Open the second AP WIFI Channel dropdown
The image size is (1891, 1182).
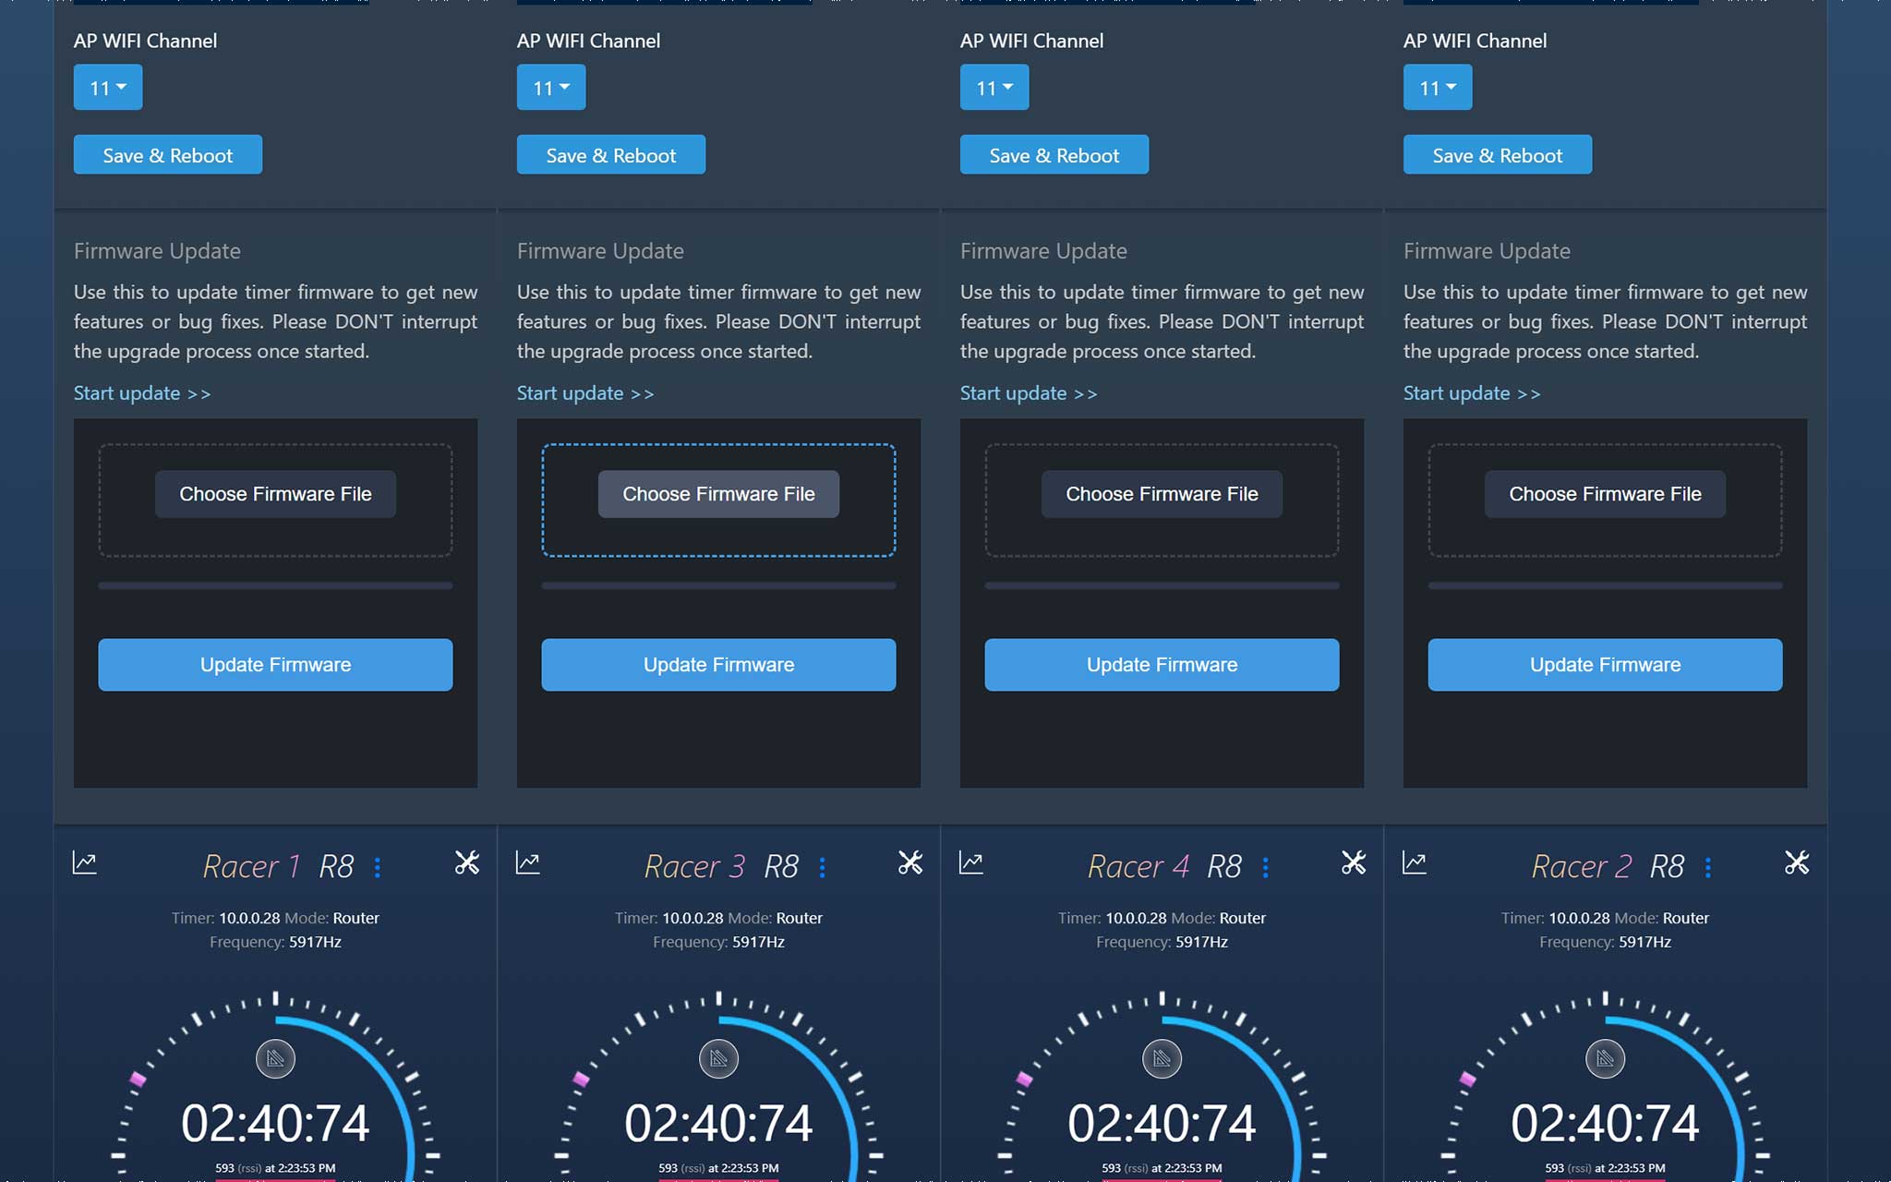(551, 88)
